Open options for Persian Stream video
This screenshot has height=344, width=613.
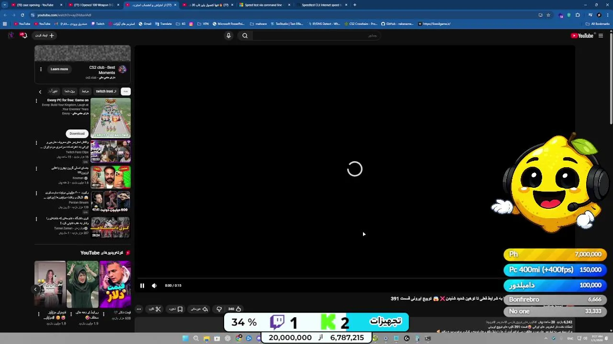36,193
